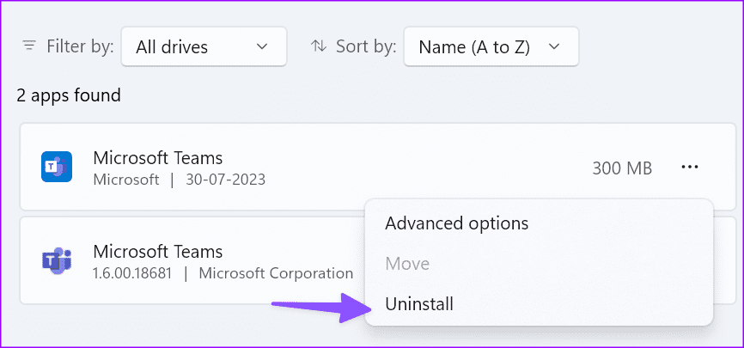Click the 300 MB size value
The image size is (744, 348).
622,168
